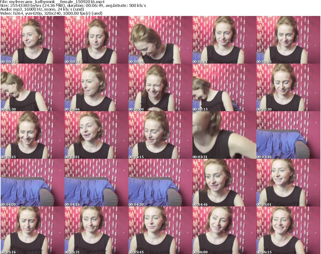Select the empty couch frame at 00:03:46

(288, 135)
